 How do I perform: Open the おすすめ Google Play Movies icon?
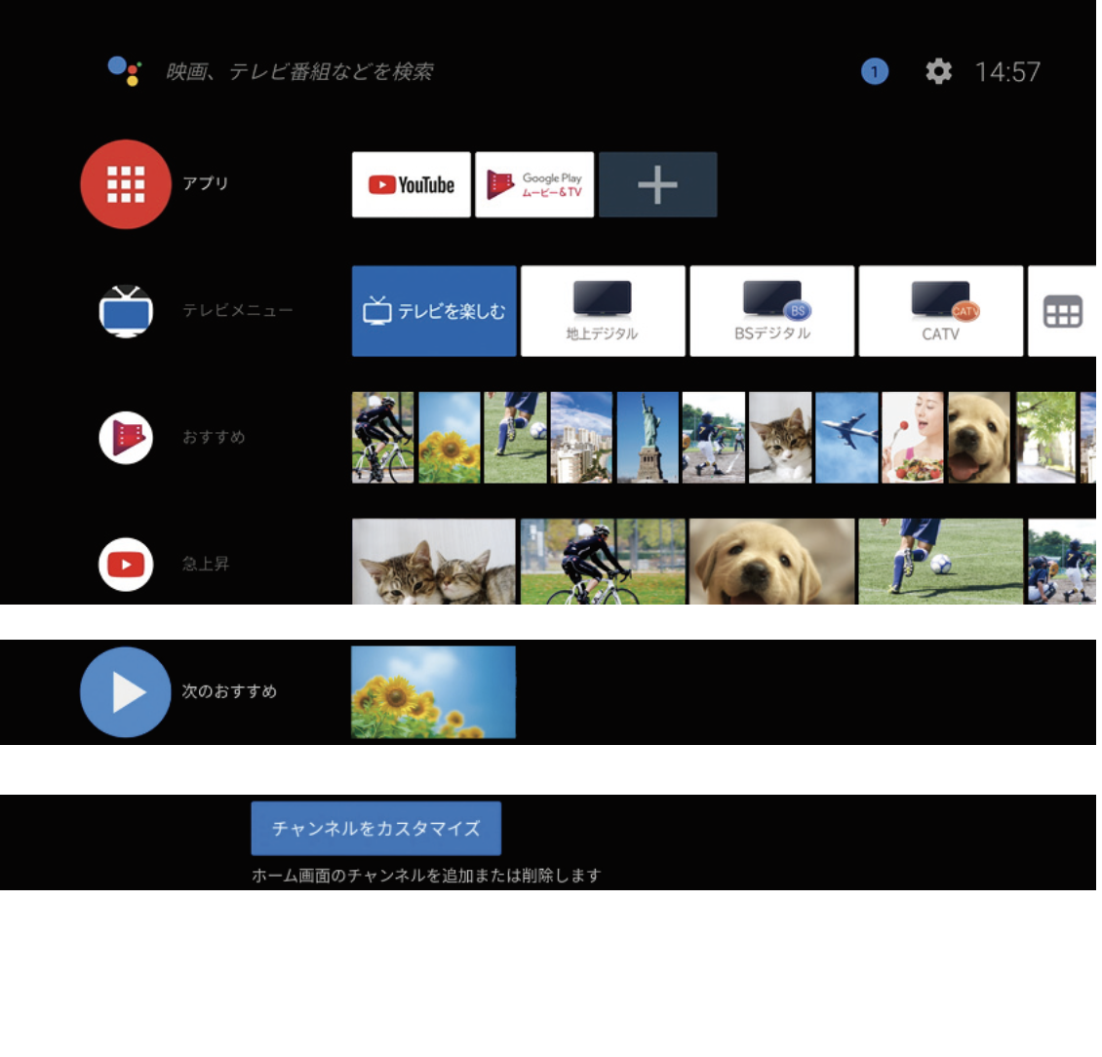pos(126,437)
